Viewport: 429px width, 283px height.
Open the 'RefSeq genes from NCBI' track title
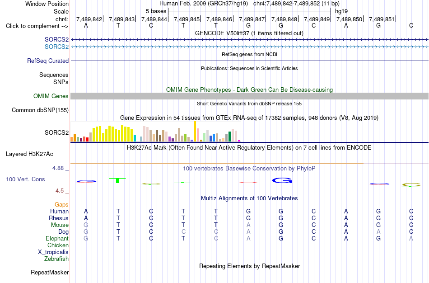click(x=249, y=54)
